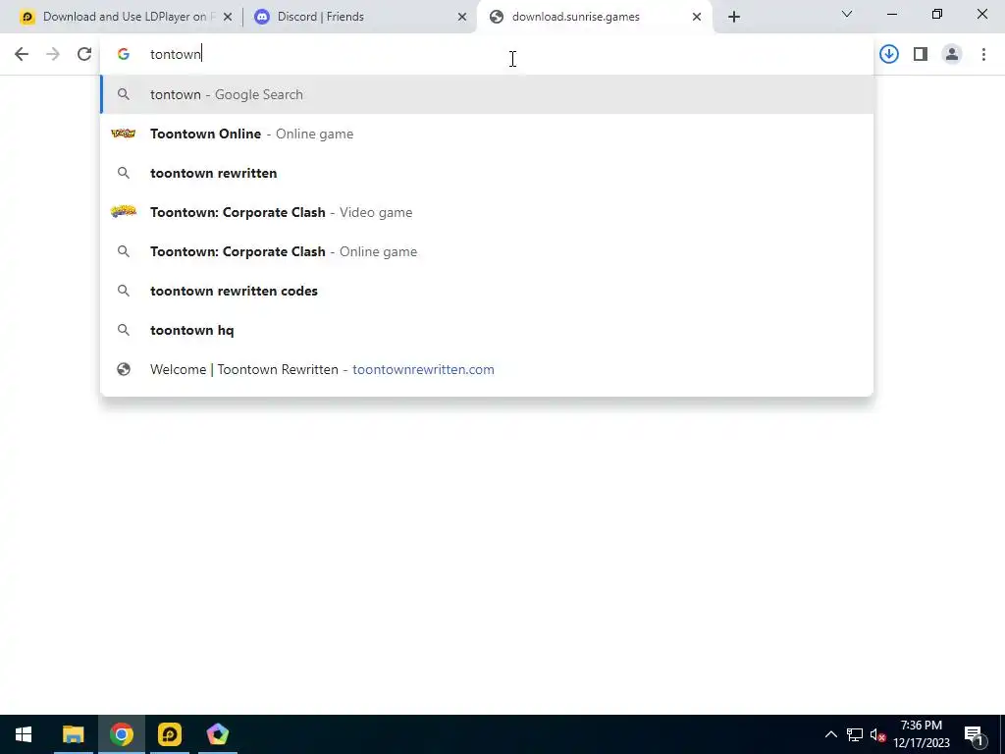Click the Corporate Clash logo icon
The width and height of the screenshot is (1005, 754).
pos(123,212)
